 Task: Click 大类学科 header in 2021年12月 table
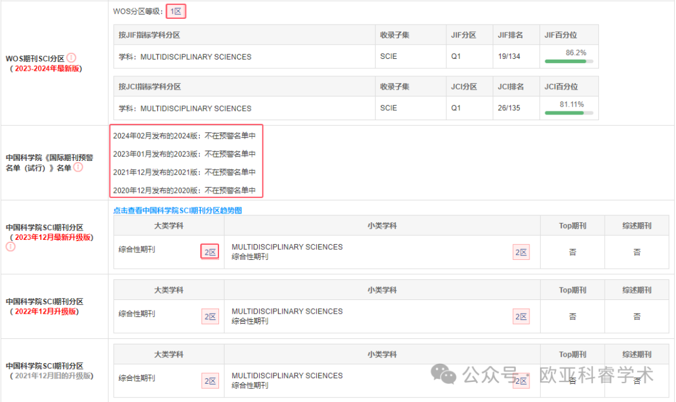tap(169, 354)
